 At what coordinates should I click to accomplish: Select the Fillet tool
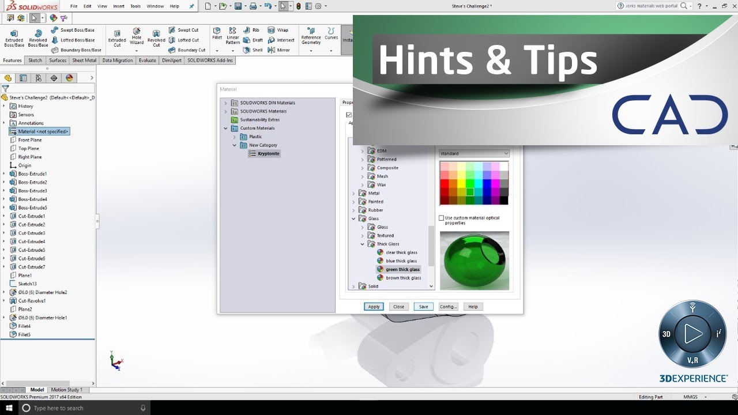(x=217, y=33)
